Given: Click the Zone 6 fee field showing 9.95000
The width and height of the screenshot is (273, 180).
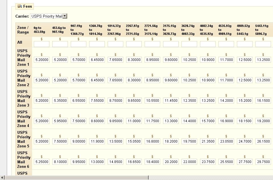Looking at the screenshot, I should [78, 162].
